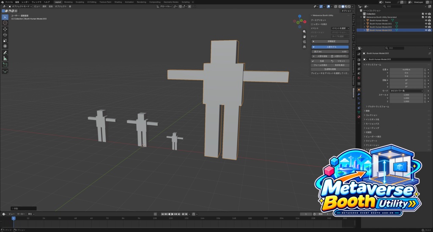Image resolution: width=433 pixels, height=232 pixels.
Task: Select the Rotate tool in left toolbar
Action: 5,35
